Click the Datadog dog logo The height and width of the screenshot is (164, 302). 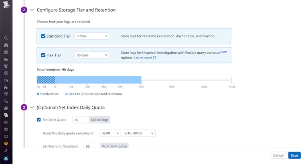[x=6, y=6]
